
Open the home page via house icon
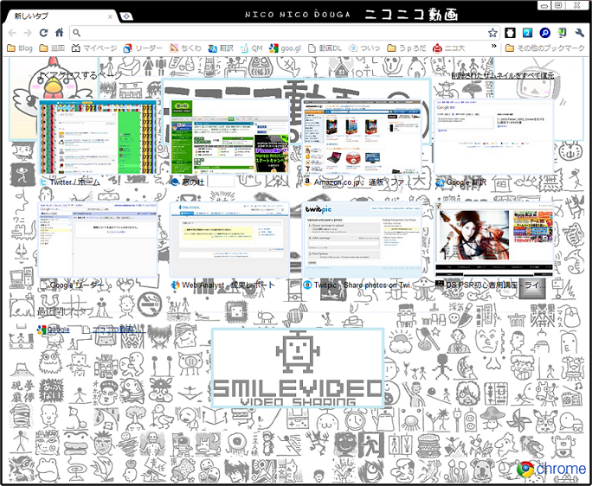59,33
